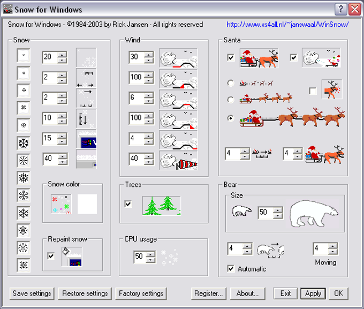Click the CPU usage snowflakes icon
Image resolution: width=364 pixels, height=309 pixels.
coord(170,257)
